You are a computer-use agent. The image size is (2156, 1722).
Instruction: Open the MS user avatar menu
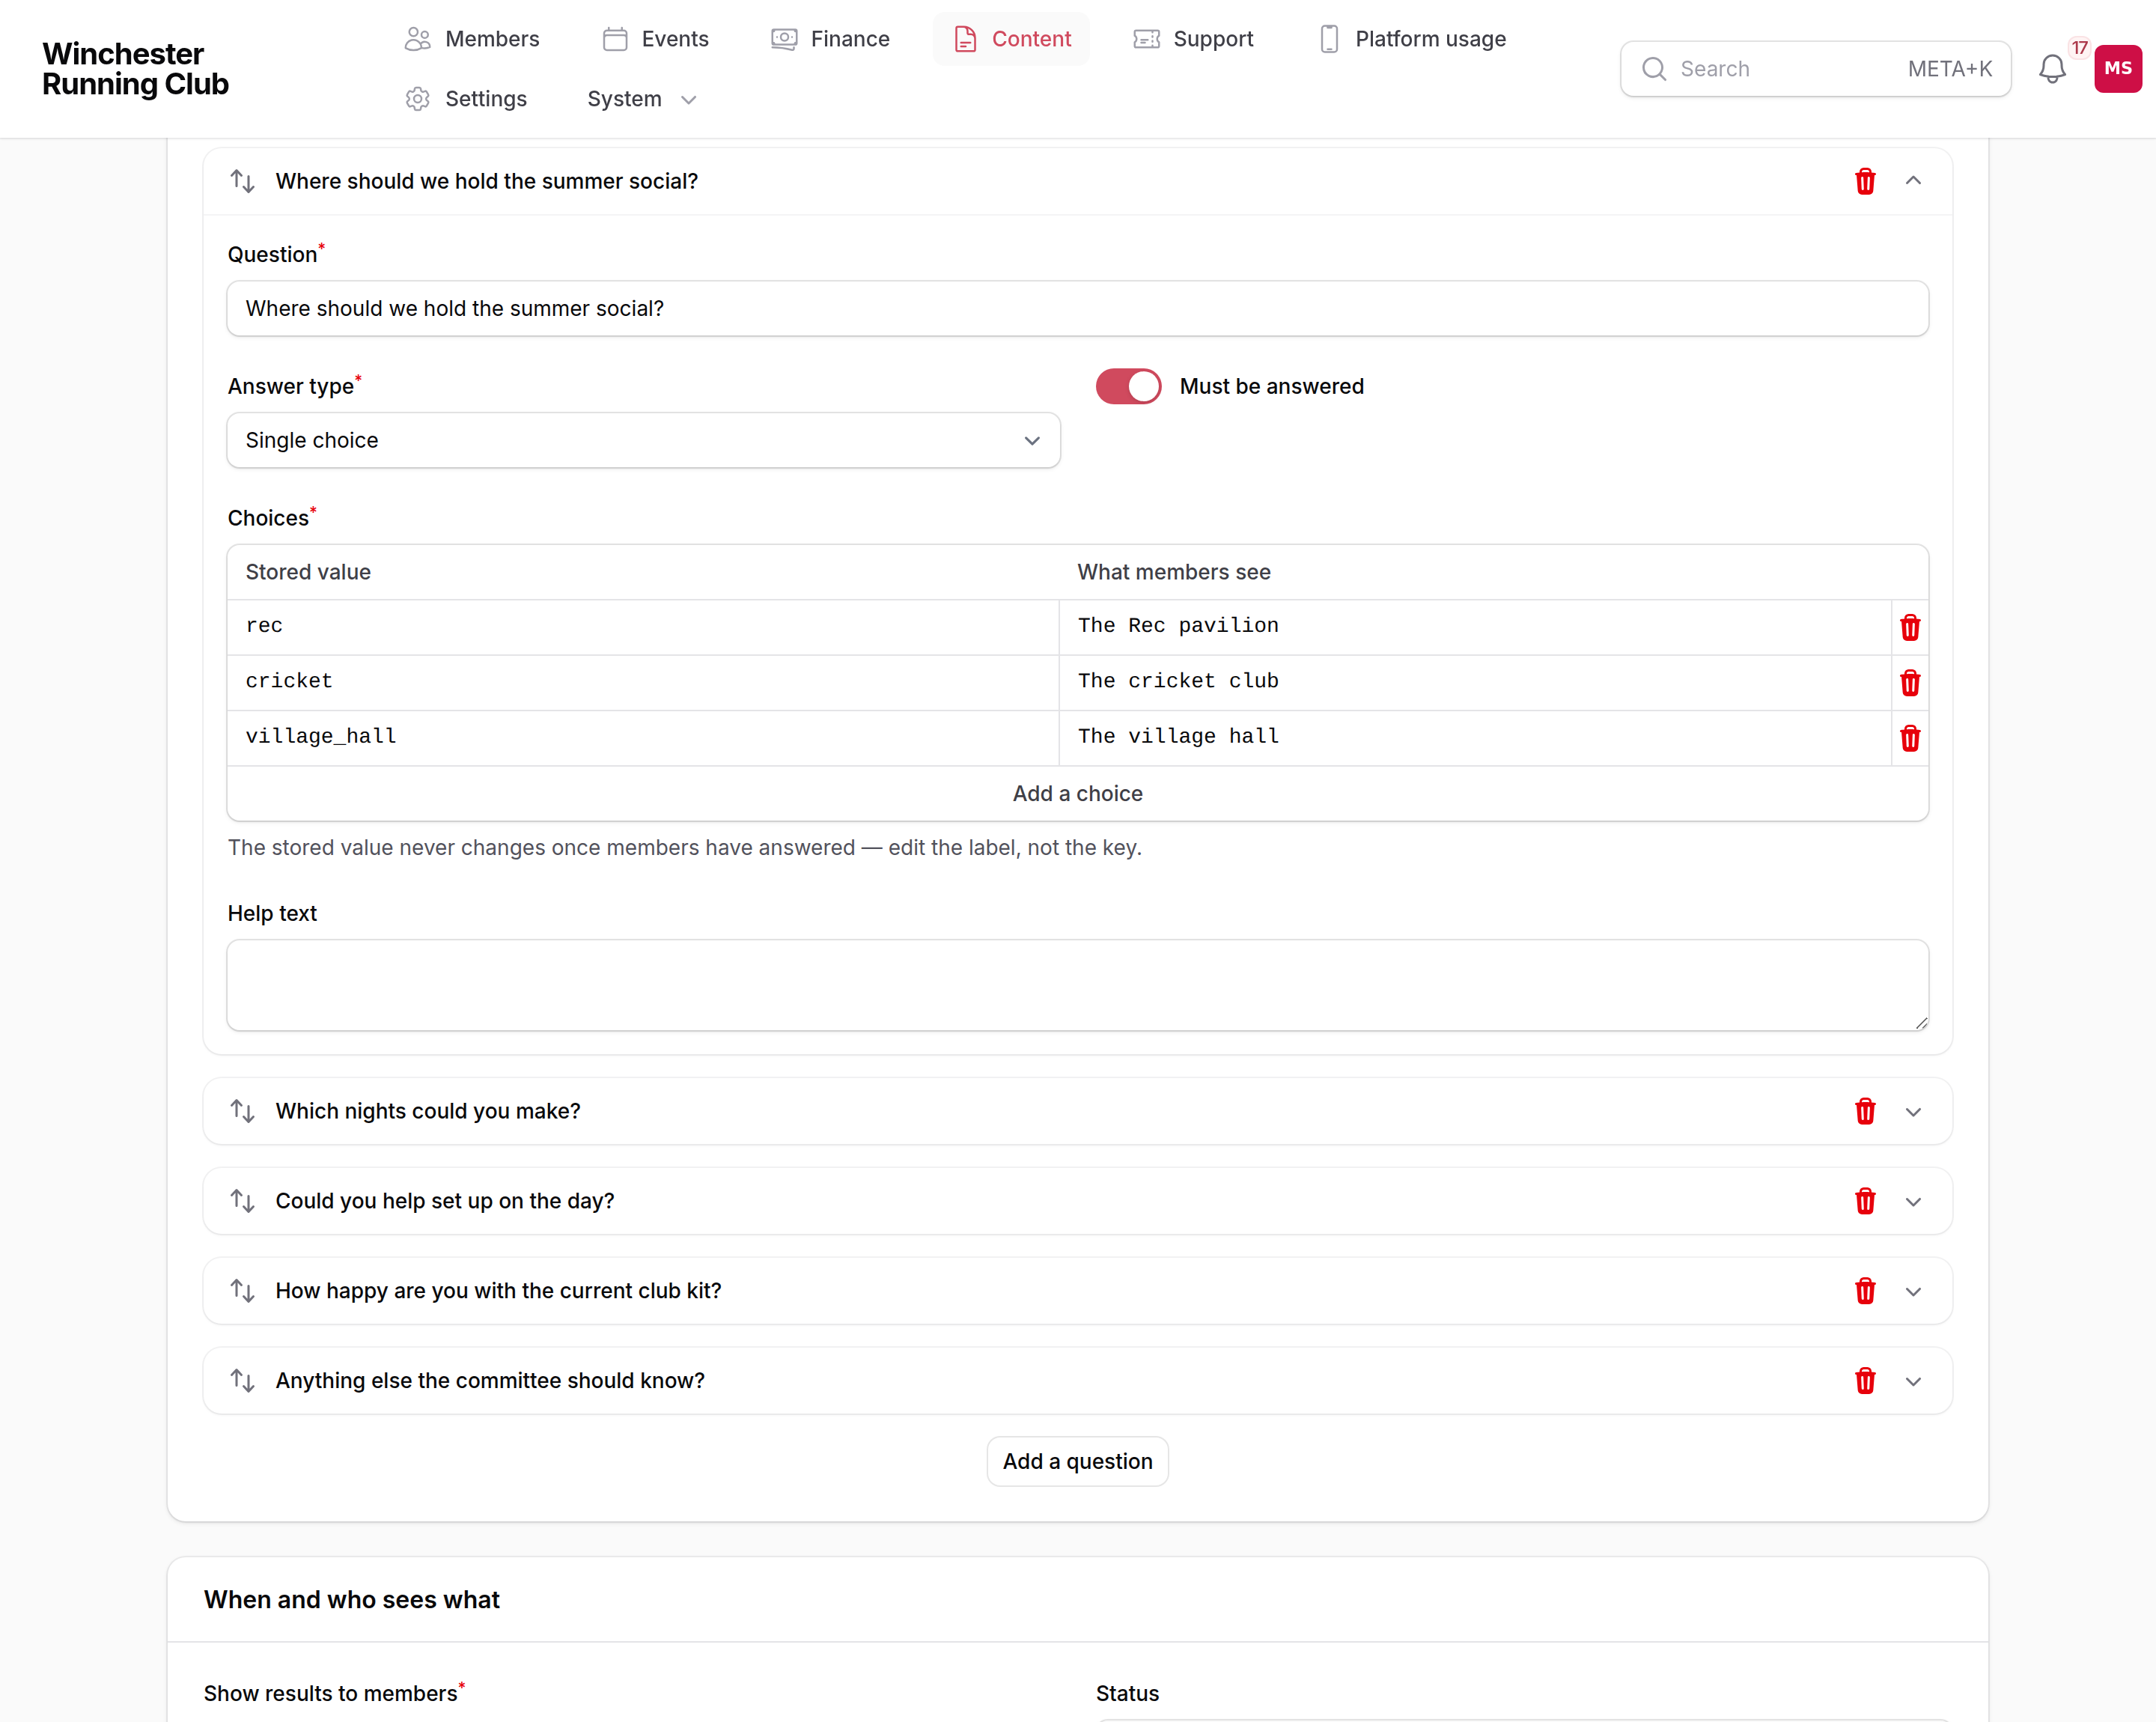(2118, 68)
